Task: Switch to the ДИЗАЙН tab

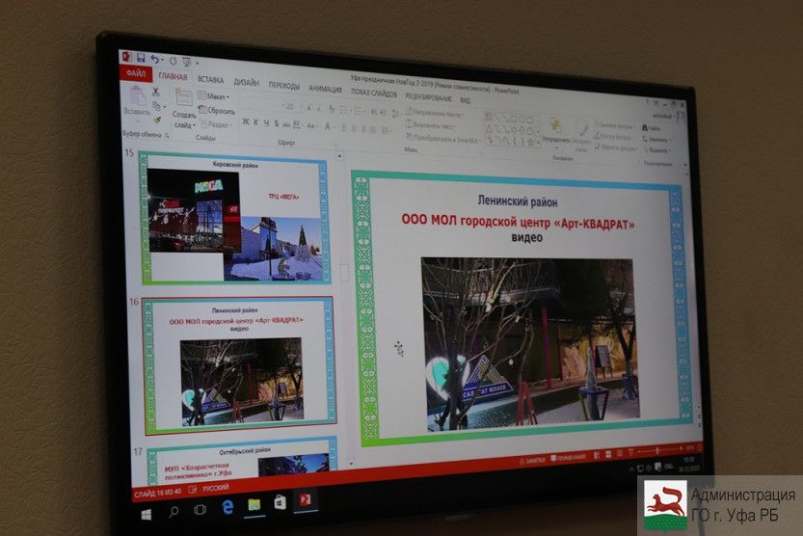Action: click(247, 82)
